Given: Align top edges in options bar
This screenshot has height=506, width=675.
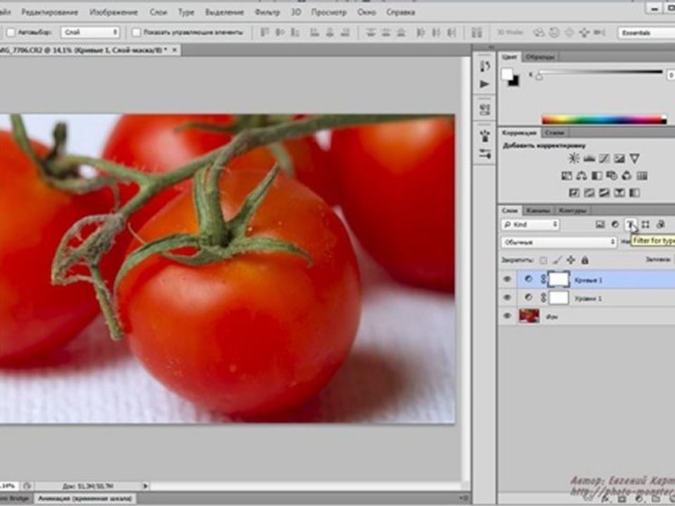Looking at the screenshot, I should 265,32.
